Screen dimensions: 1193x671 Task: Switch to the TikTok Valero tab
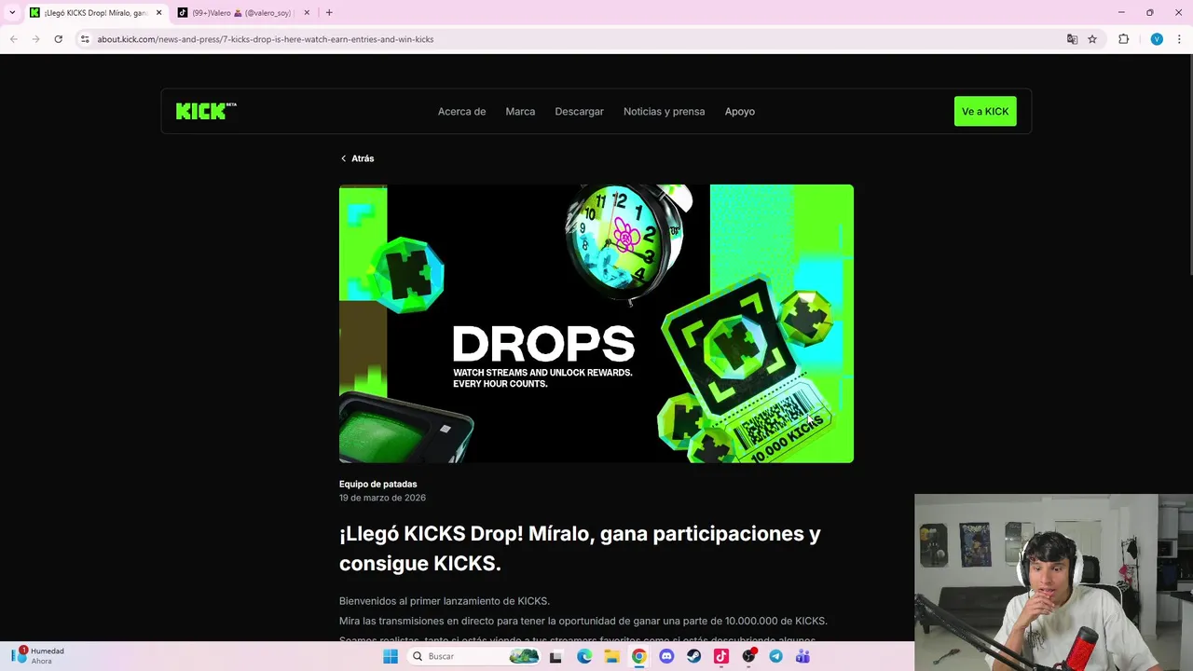tap(242, 13)
